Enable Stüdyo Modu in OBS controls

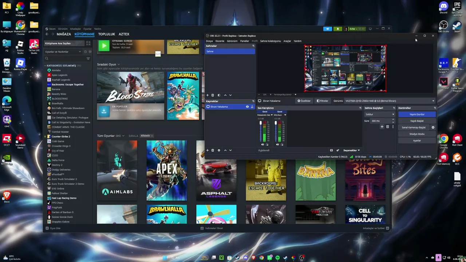(x=417, y=134)
